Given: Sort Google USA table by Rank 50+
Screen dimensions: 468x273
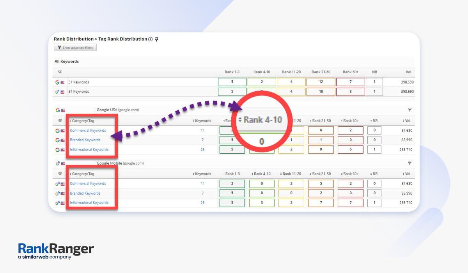Looking at the screenshot, I should pos(350,121).
